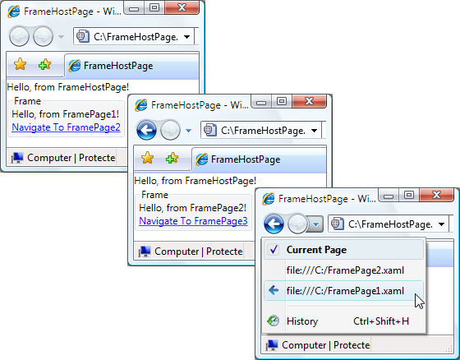Viewport: 460px width, 360px height.
Task: Click Internet Explorer logo in top-left window title bar
Action: 13,12
